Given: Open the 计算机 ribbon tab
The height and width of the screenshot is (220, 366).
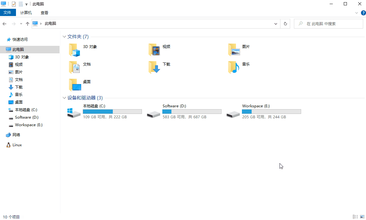Looking at the screenshot, I should [26, 13].
